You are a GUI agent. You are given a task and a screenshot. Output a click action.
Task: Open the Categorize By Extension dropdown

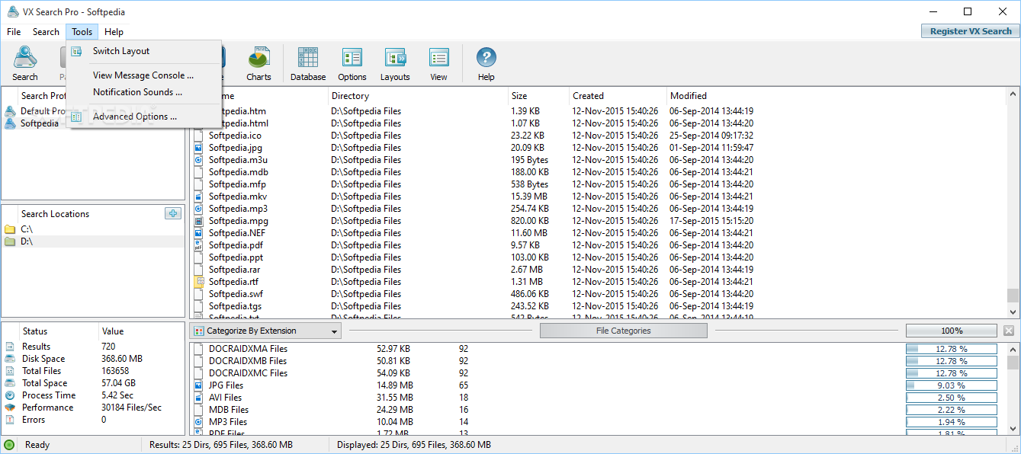(265, 331)
